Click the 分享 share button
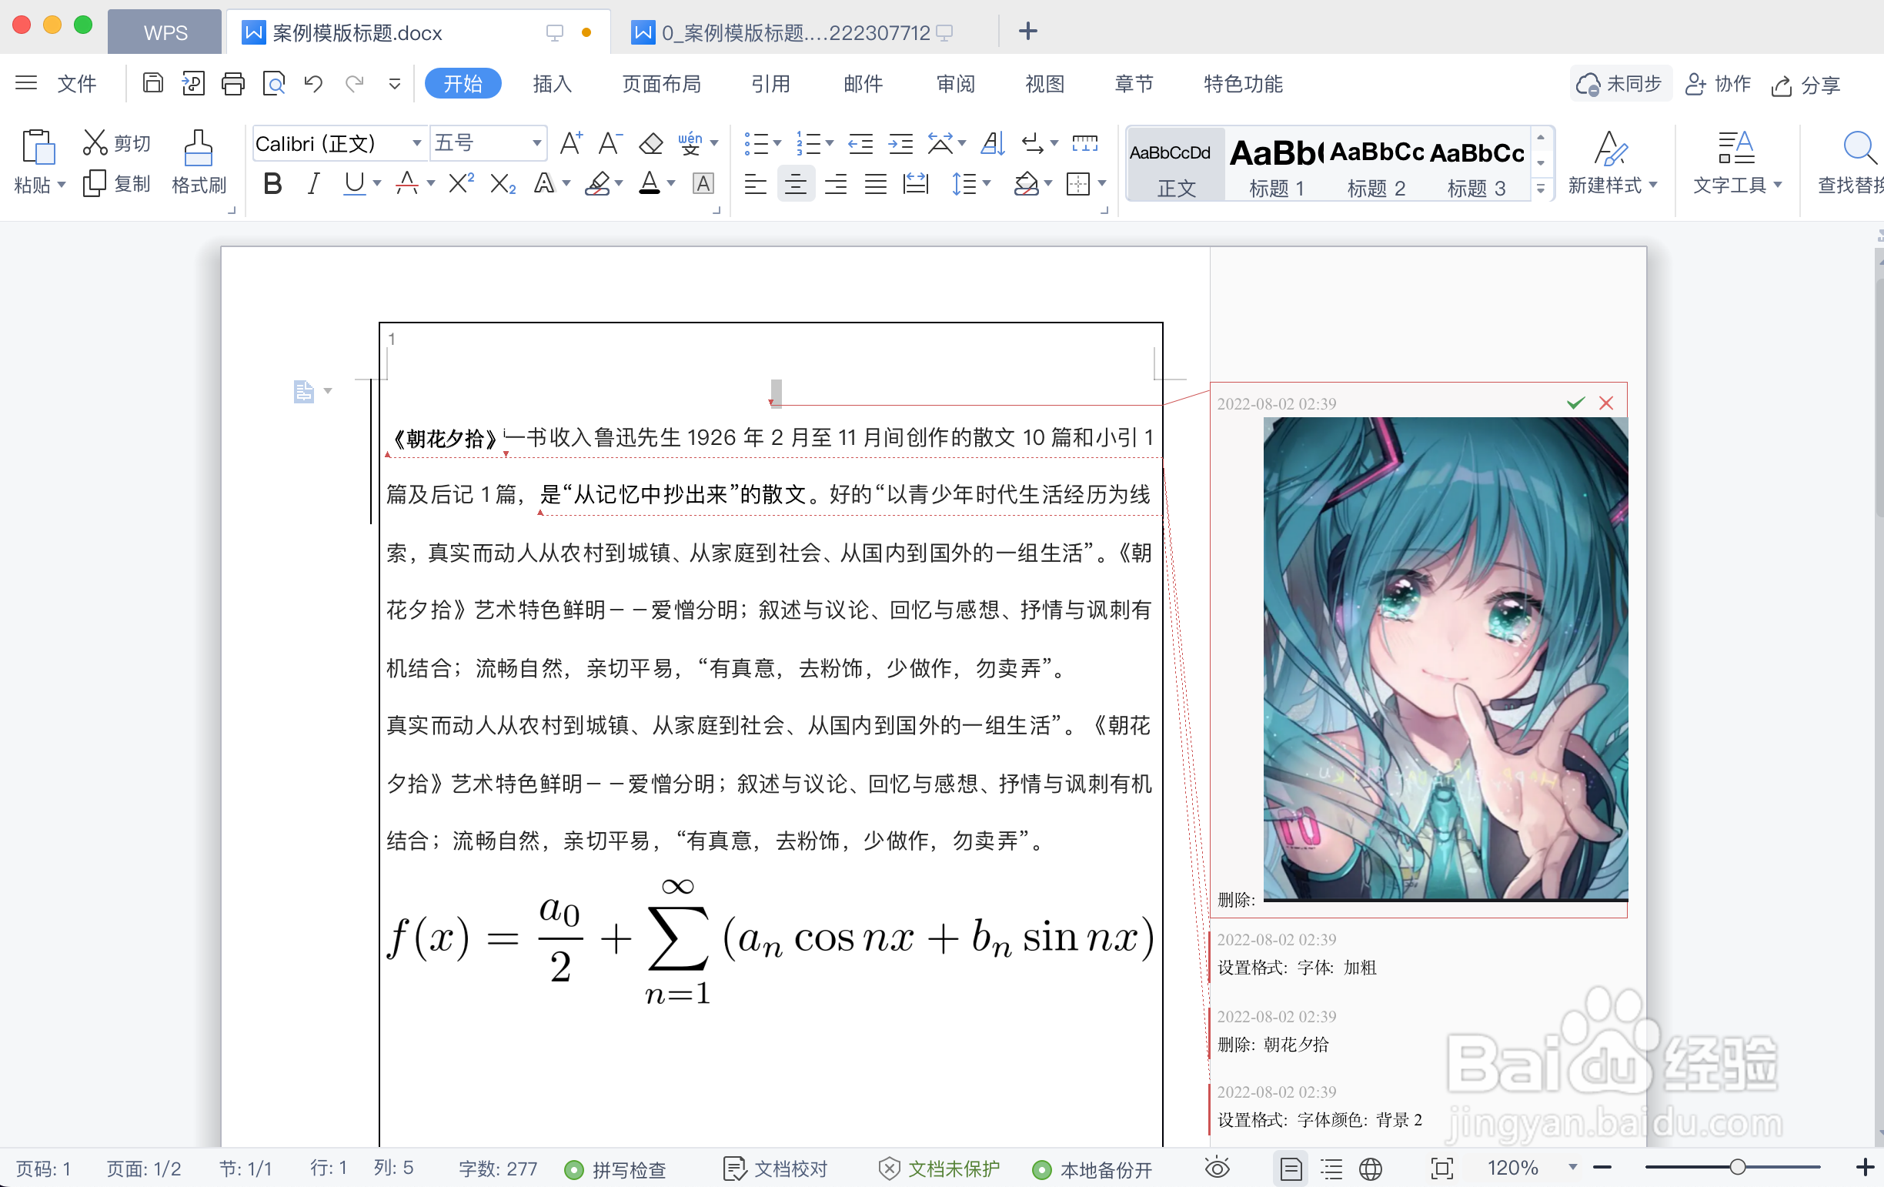Viewport: 1884px width, 1187px height. 1805,85
